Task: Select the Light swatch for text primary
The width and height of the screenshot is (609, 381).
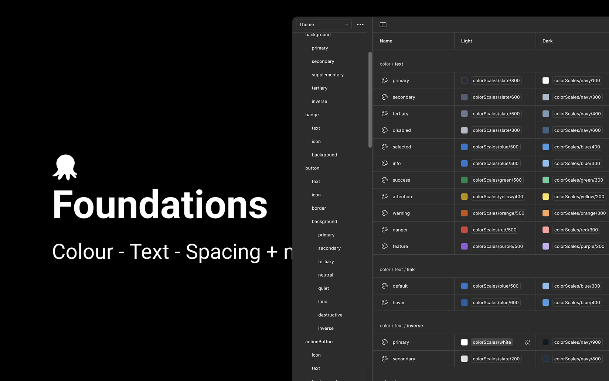Action: (x=465, y=80)
